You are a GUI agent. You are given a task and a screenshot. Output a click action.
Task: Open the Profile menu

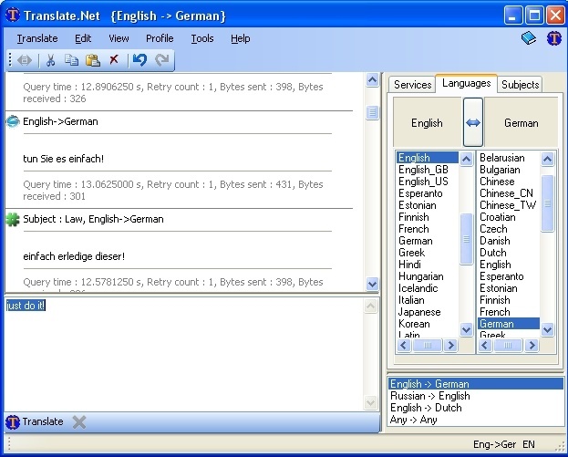coord(160,38)
